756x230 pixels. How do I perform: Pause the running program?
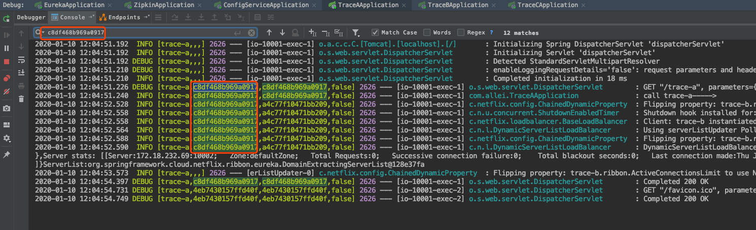[7, 48]
